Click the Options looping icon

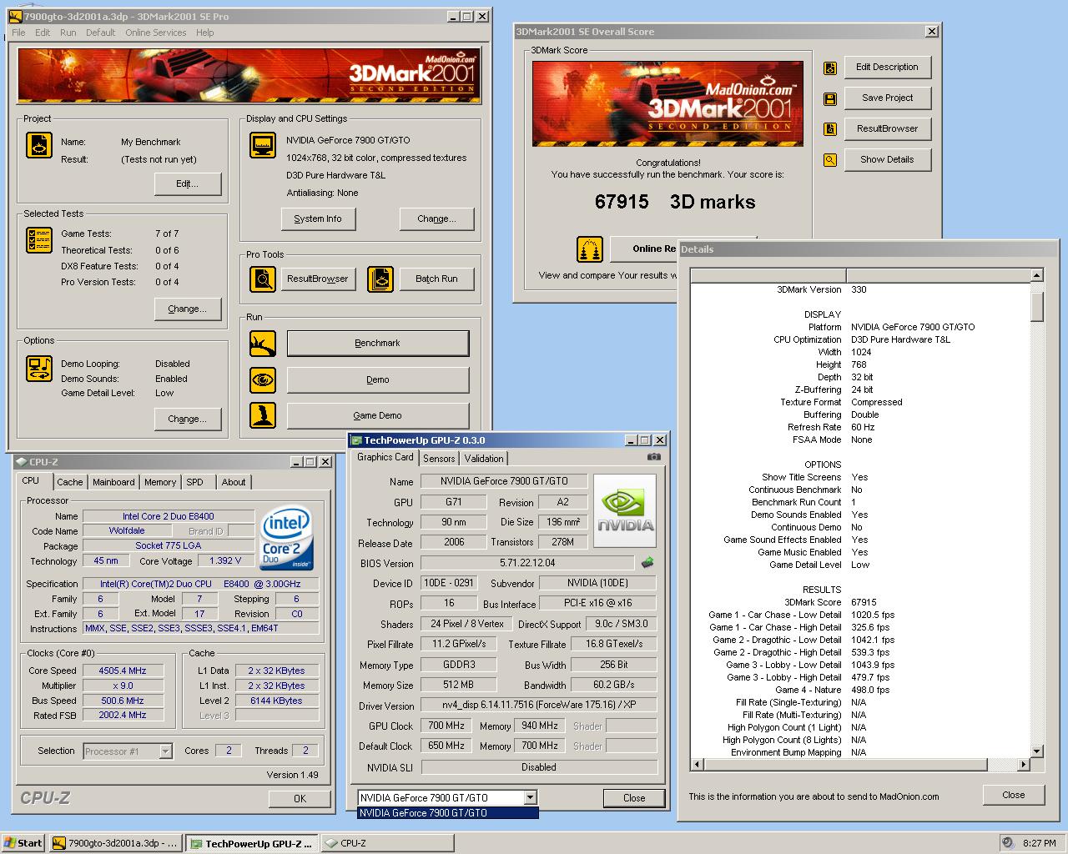[39, 369]
